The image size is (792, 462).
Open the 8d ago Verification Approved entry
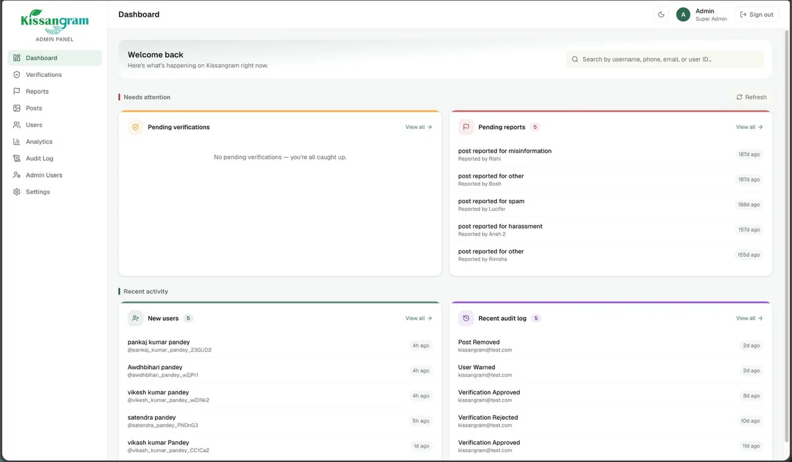pos(611,396)
